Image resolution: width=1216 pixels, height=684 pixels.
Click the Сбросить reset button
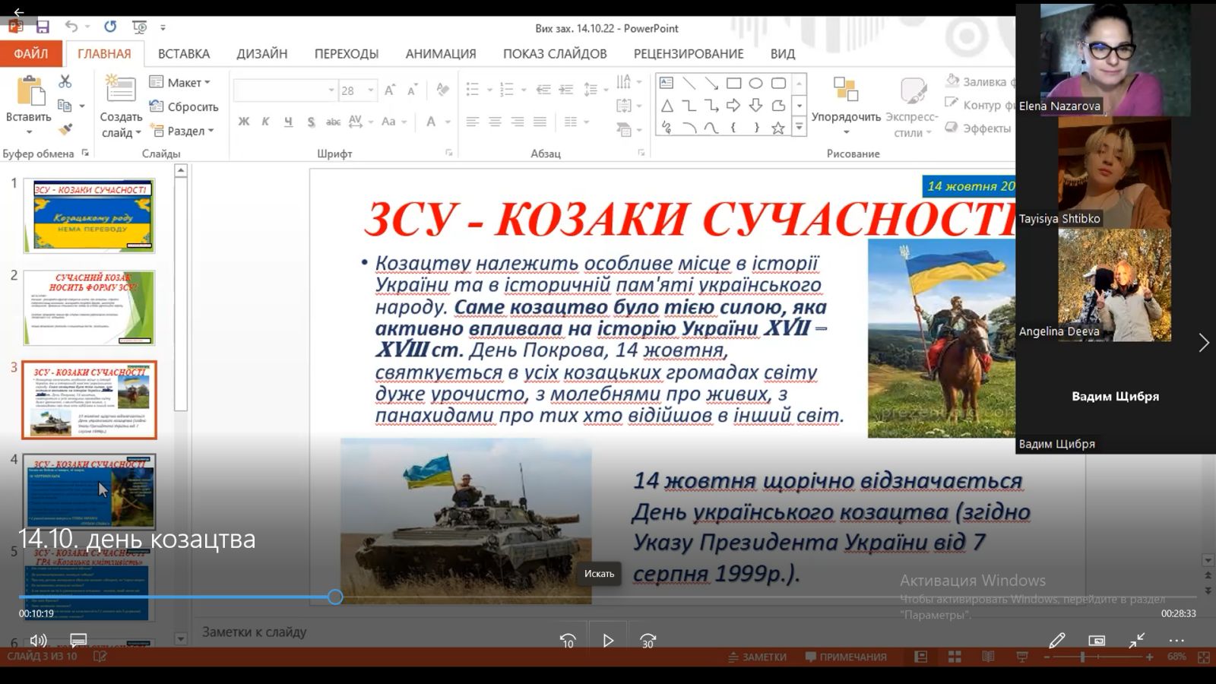click(x=184, y=106)
